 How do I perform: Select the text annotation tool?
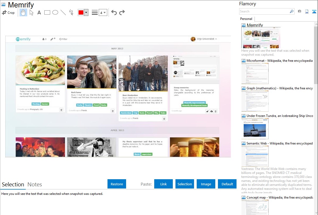coord(39,12)
